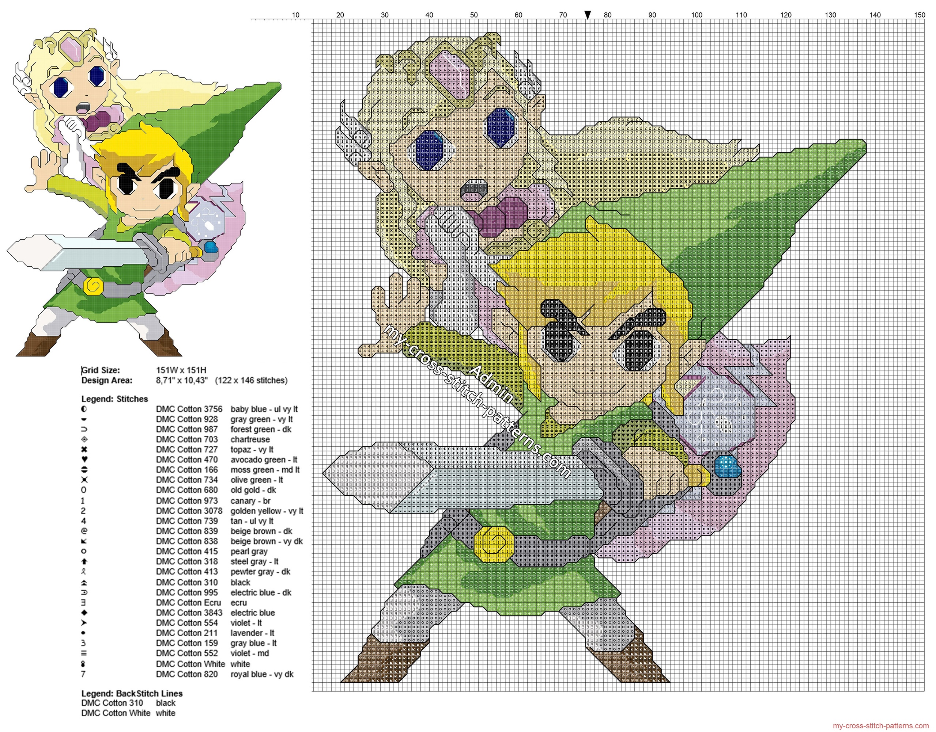Pick the chartreuse 703 diamond symbol
The height and width of the screenshot is (732, 936).
[84, 439]
